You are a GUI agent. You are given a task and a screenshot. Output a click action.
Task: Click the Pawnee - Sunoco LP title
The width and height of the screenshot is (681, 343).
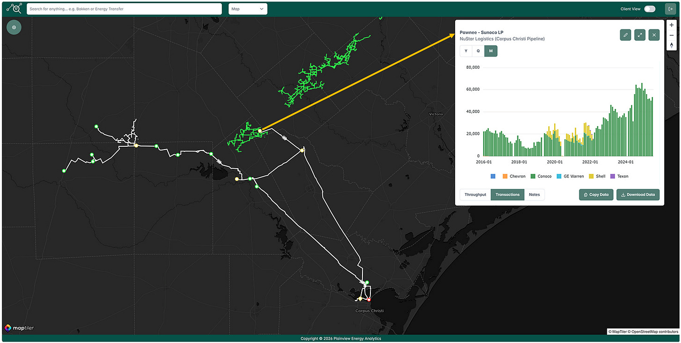(482, 32)
